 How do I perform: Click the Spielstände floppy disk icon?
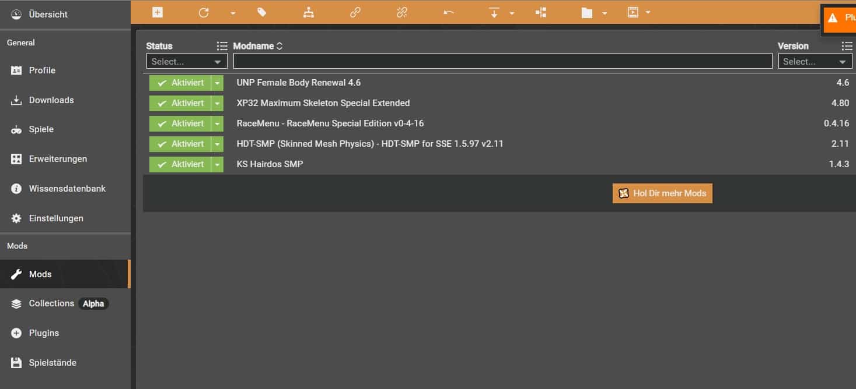click(16, 363)
